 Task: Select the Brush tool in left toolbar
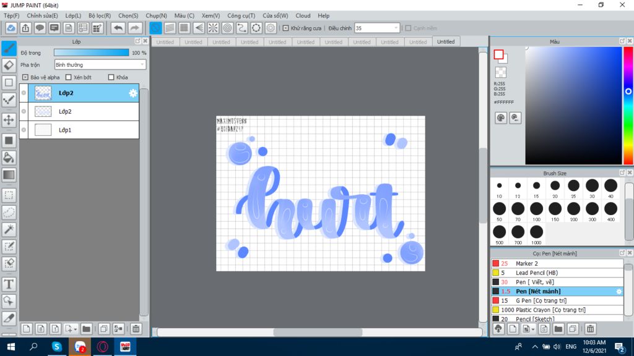(x=9, y=48)
